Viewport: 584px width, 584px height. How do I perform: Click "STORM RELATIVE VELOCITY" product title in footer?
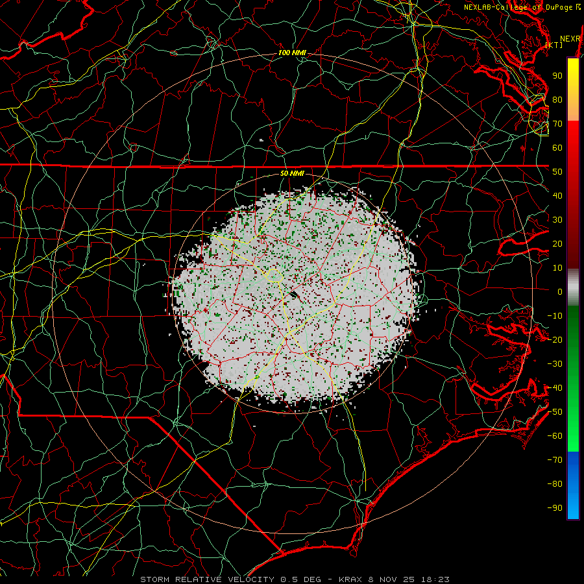208,579
